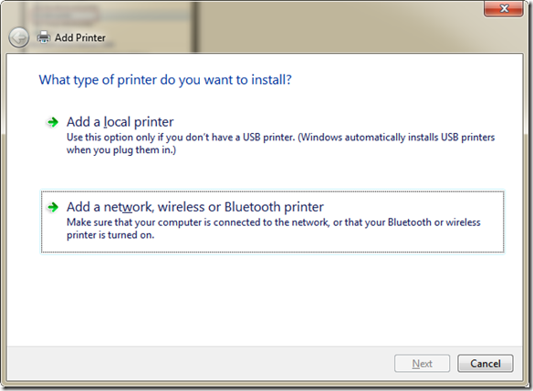The width and height of the screenshot is (533, 391).
Task: Click the printer icon beside Add Printer
Action: pyautogui.click(x=44, y=37)
